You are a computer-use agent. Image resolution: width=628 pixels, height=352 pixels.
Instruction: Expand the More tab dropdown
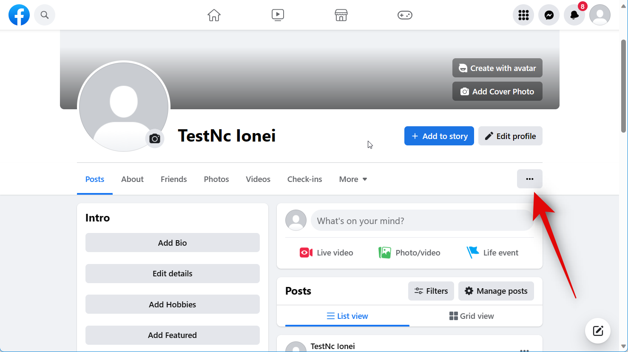[x=353, y=179]
